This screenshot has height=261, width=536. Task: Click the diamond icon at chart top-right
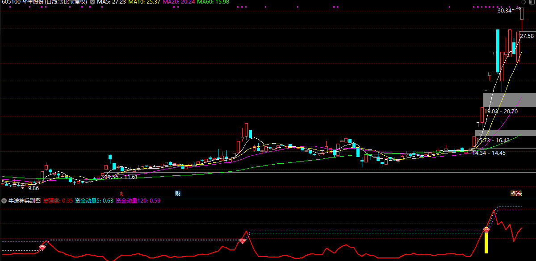[x=523, y=2]
